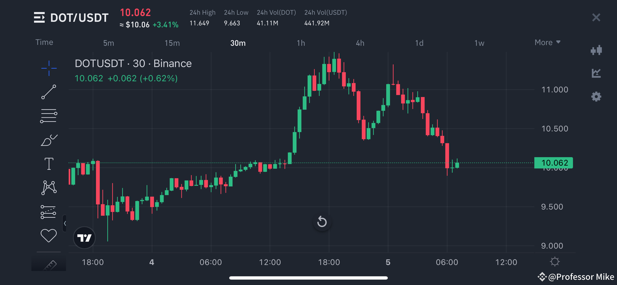Collapse the drawing toolbar via edge chevron
The height and width of the screenshot is (285, 617).
(x=64, y=223)
